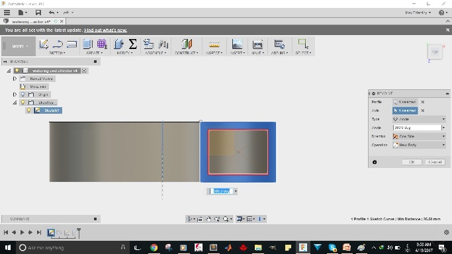Viewport: 452px width, 254px height.
Task: Click the TOP face of the view cube
Action: click(435, 52)
